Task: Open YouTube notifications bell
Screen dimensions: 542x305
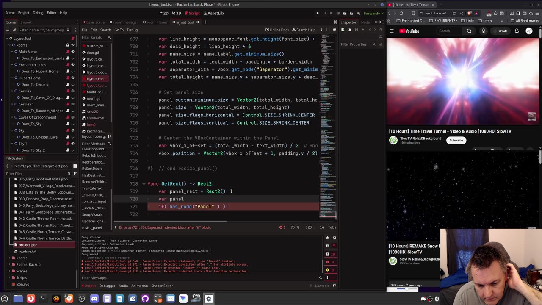Action: click(x=517, y=31)
